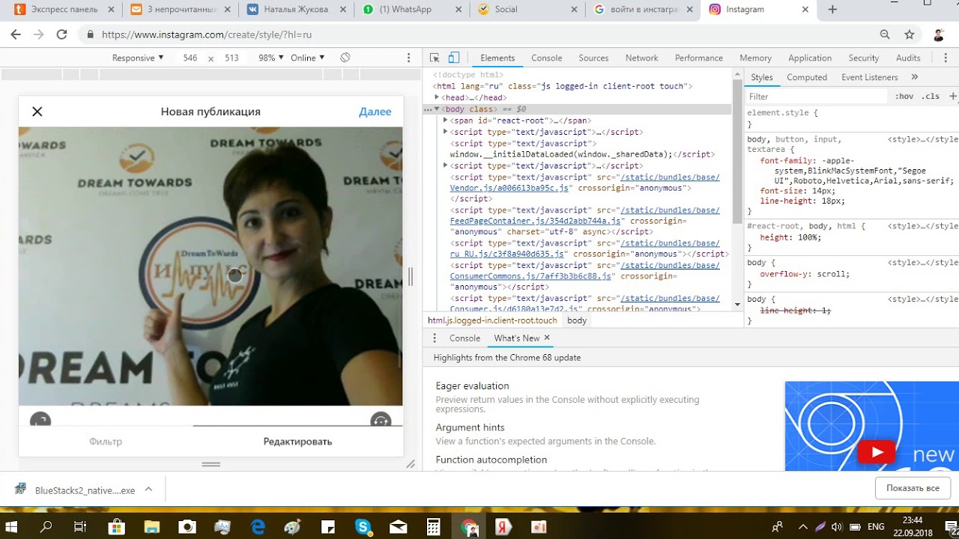
Task: Toggle the :hov element state button
Action: tap(904, 97)
